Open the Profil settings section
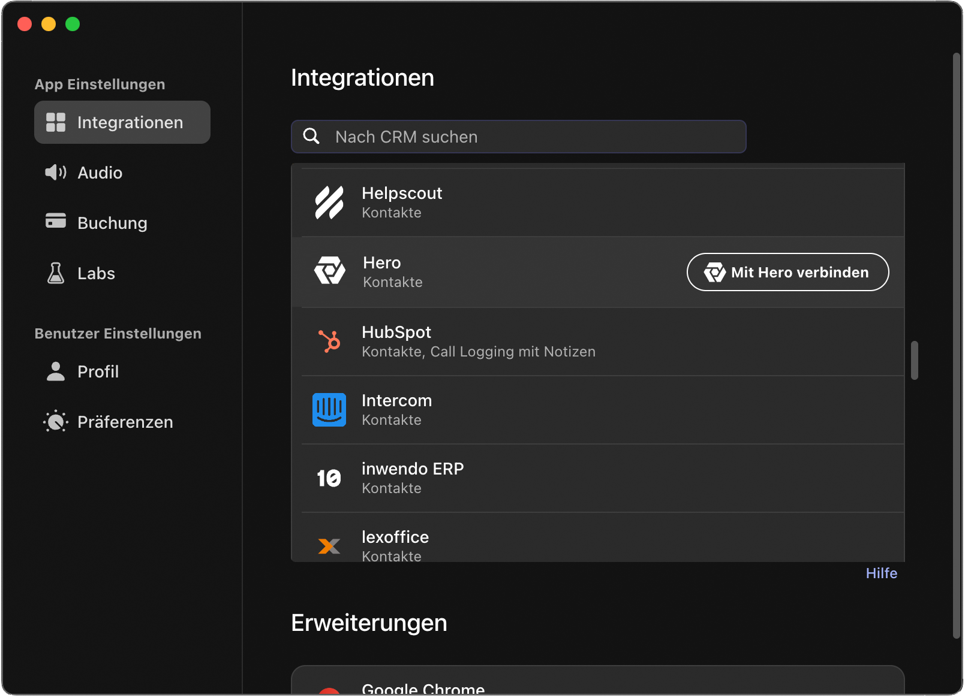Screen dimensions: 965x698 pyautogui.click(x=98, y=371)
